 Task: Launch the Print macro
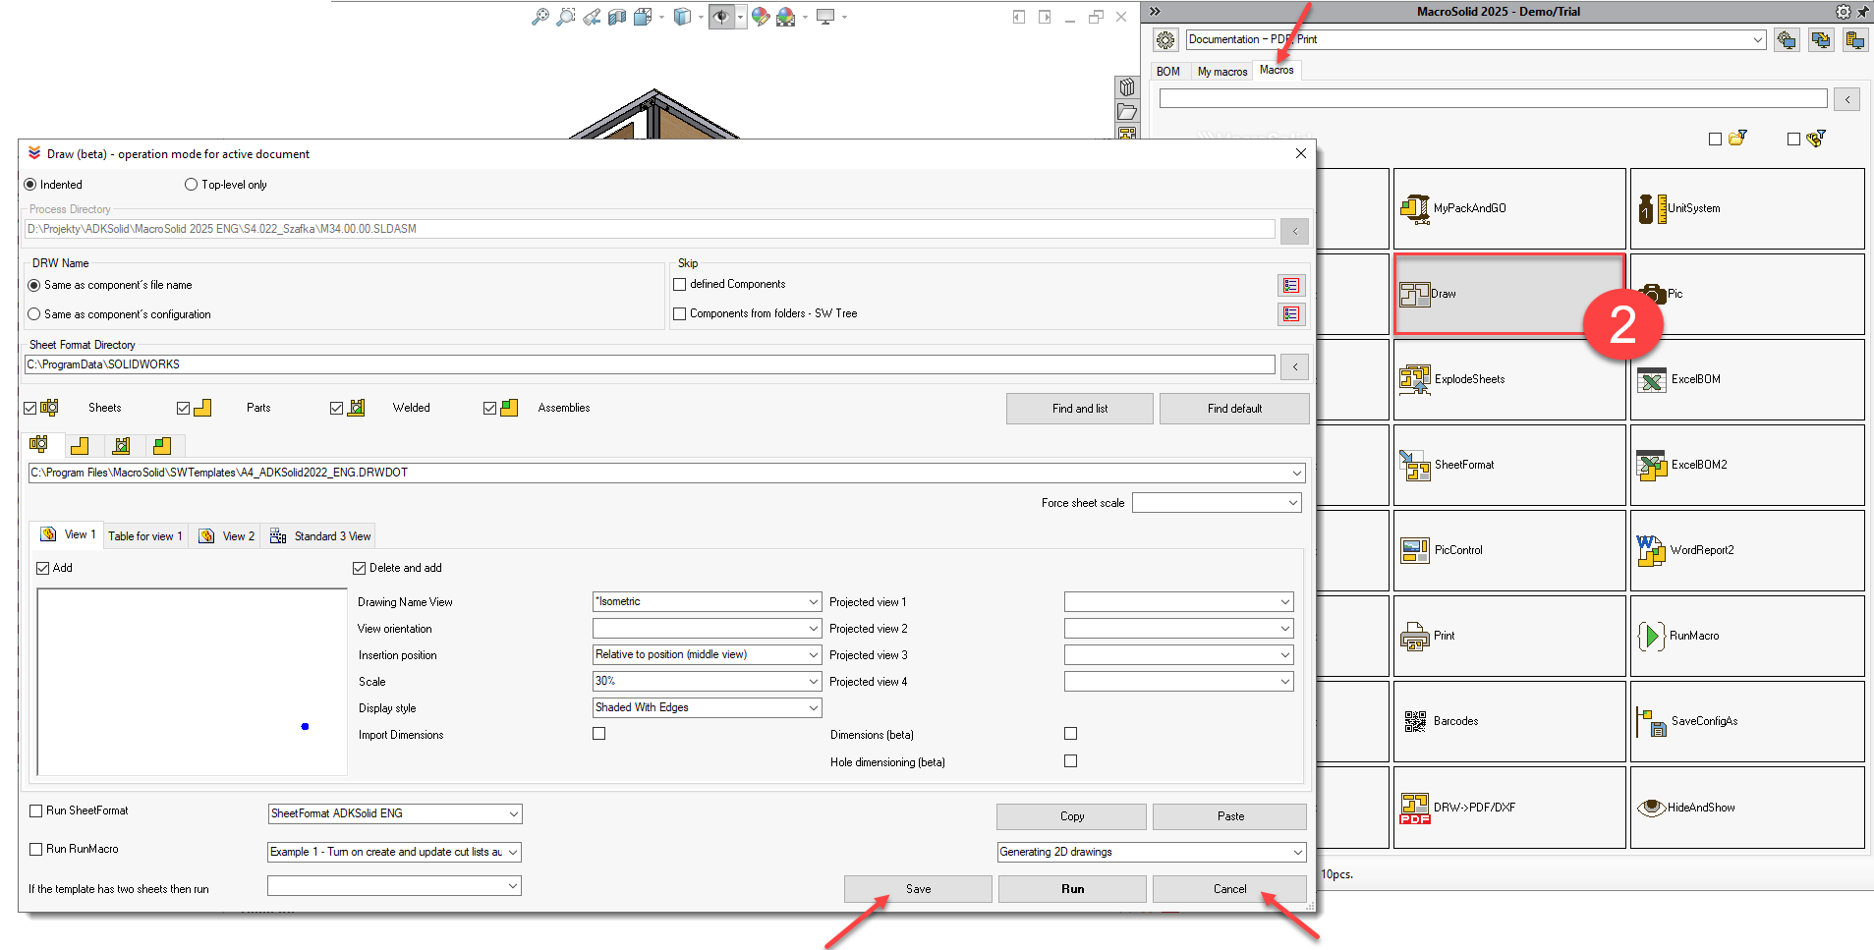1508,636
